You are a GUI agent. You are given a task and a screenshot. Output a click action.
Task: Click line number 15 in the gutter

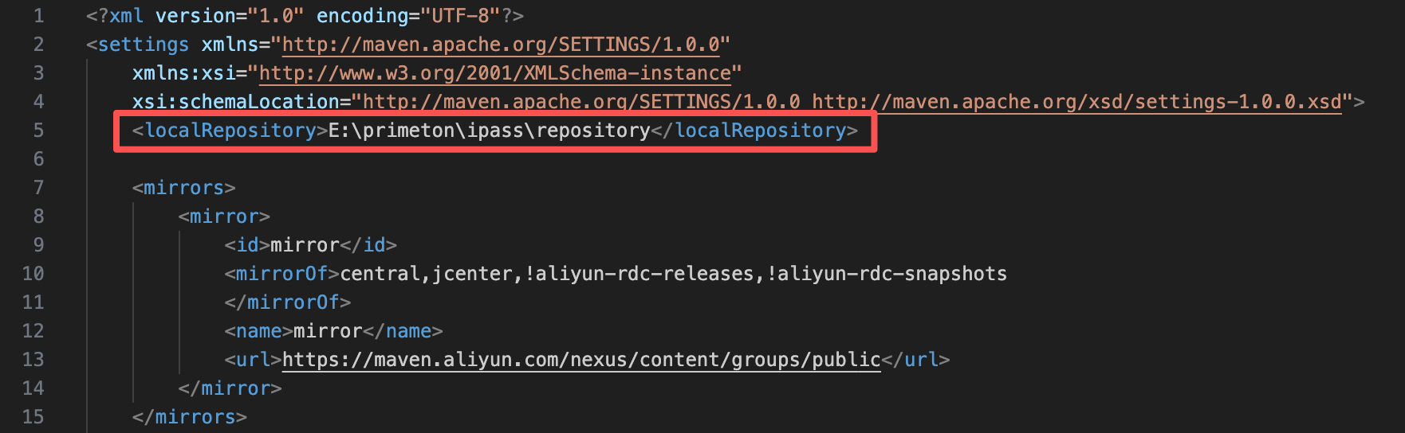click(33, 417)
